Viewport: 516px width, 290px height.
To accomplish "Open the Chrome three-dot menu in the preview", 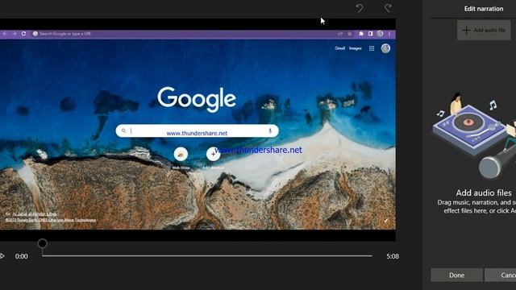I will 389,34.
